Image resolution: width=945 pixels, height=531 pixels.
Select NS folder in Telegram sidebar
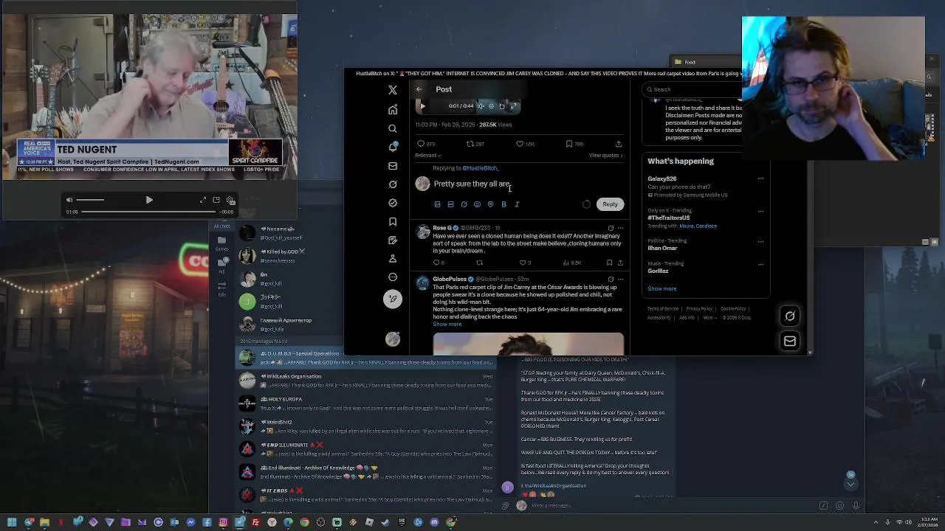(221, 265)
